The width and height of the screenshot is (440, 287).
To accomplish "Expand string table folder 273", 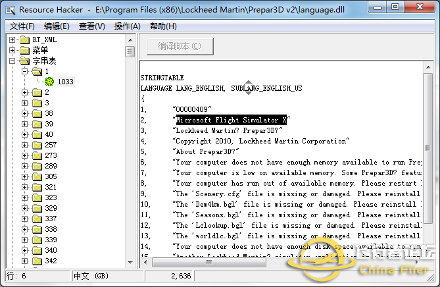I will pyautogui.click(x=25, y=155).
